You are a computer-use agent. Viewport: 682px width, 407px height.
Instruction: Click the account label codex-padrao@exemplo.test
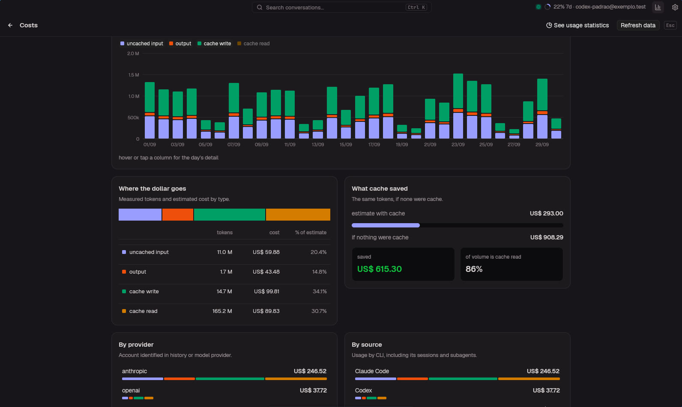[610, 7]
